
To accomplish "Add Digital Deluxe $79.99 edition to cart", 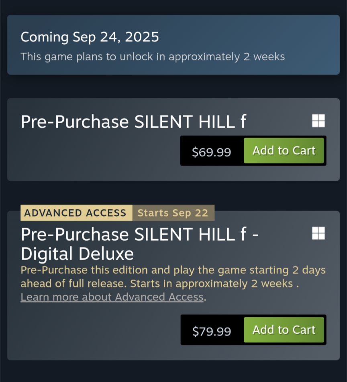I will coord(284,330).
